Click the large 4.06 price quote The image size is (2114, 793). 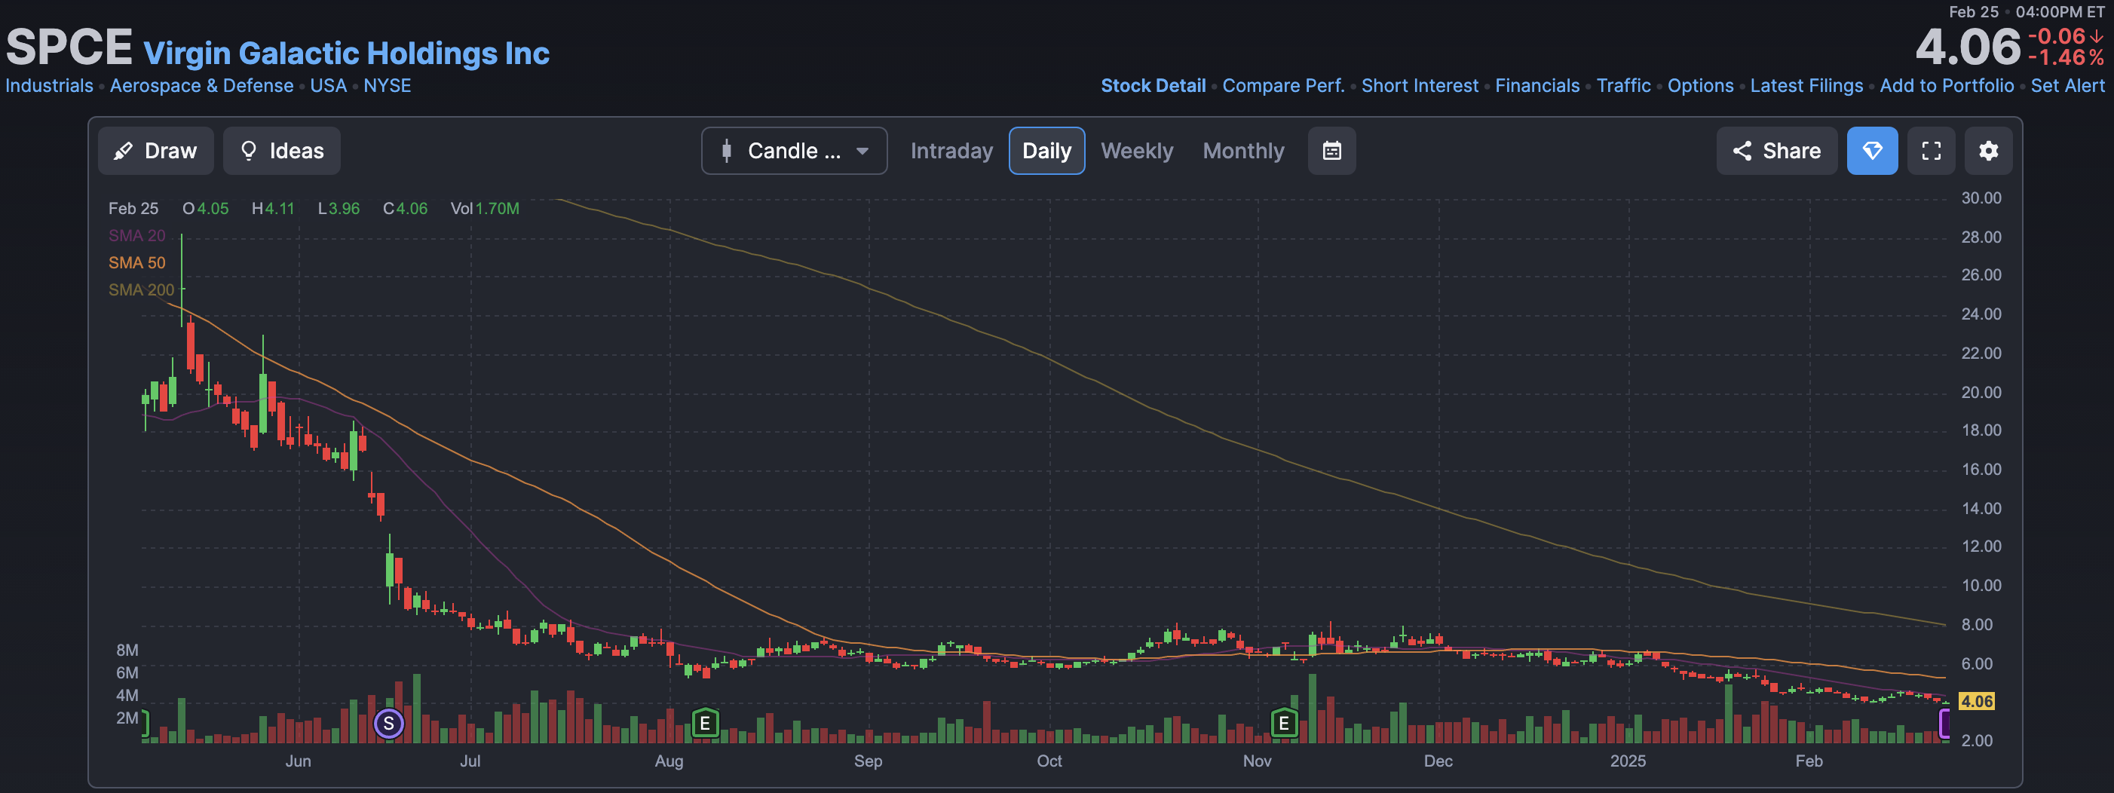pos(1967,47)
